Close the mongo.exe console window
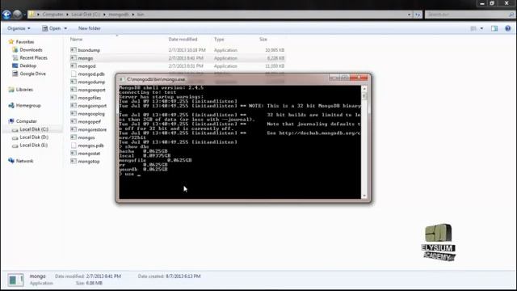The height and width of the screenshot is (291, 517). pyautogui.click(x=359, y=78)
